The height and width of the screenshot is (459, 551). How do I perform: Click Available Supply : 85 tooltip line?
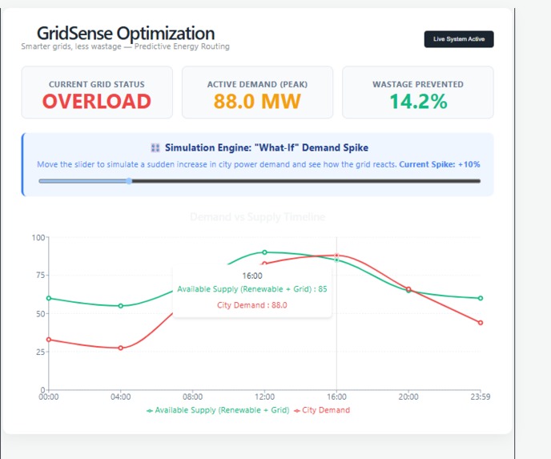tap(252, 289)
